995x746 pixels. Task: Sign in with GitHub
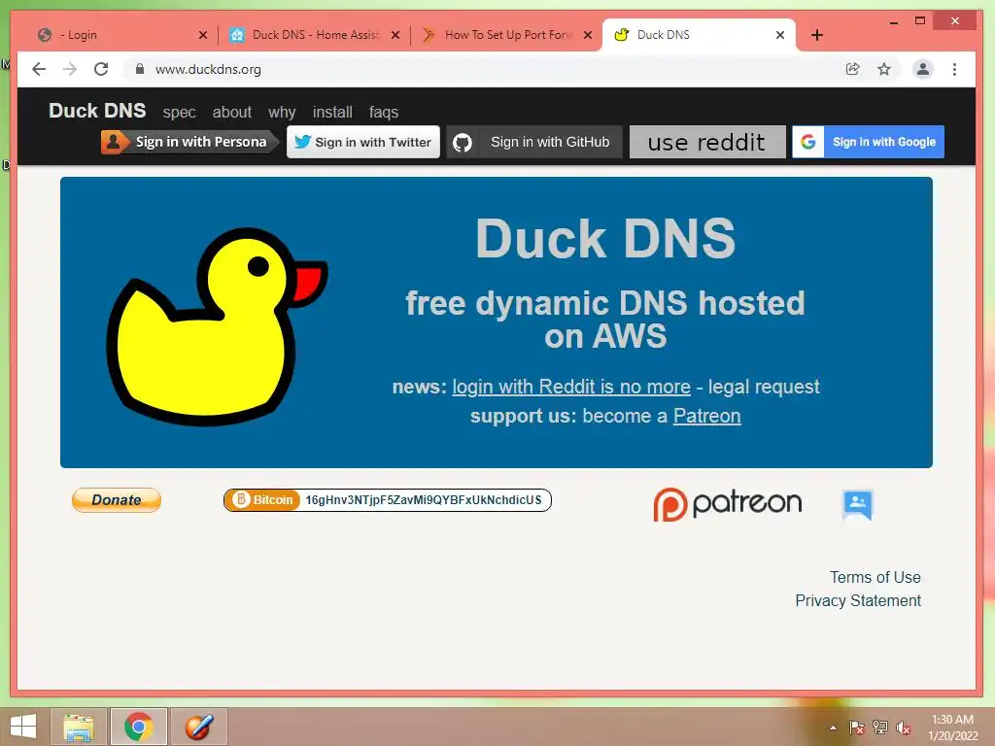[x=533, y=142]
